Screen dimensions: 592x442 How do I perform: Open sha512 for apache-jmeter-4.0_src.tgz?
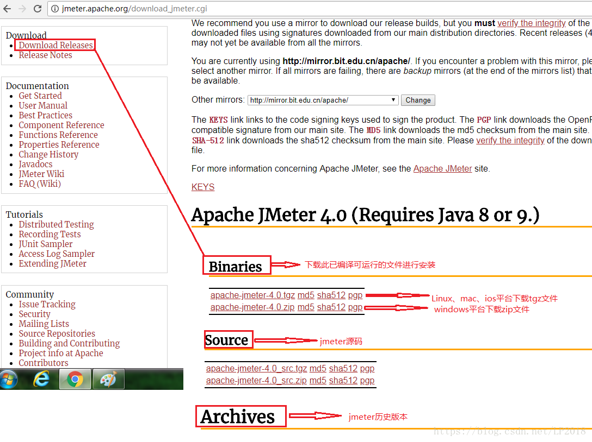343,369
